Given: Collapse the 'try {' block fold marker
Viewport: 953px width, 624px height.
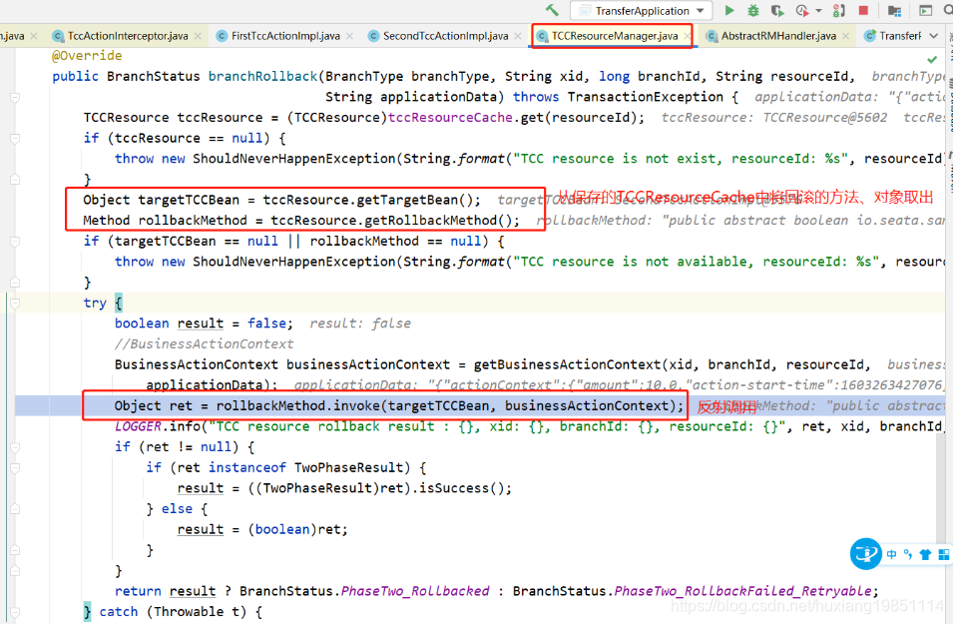Looking at the screenshot, I should (x=15, y=303).
